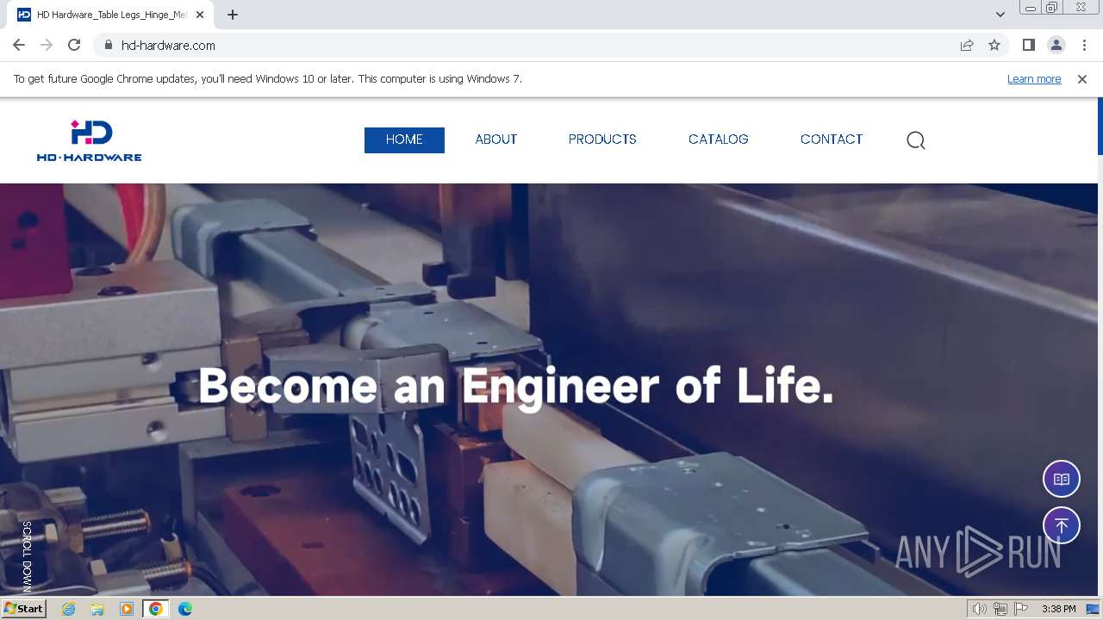The width and height of the screenshot is (1103, 620).
Task: Close the HD Hardware browser tab
Action: tap(200, 15)
